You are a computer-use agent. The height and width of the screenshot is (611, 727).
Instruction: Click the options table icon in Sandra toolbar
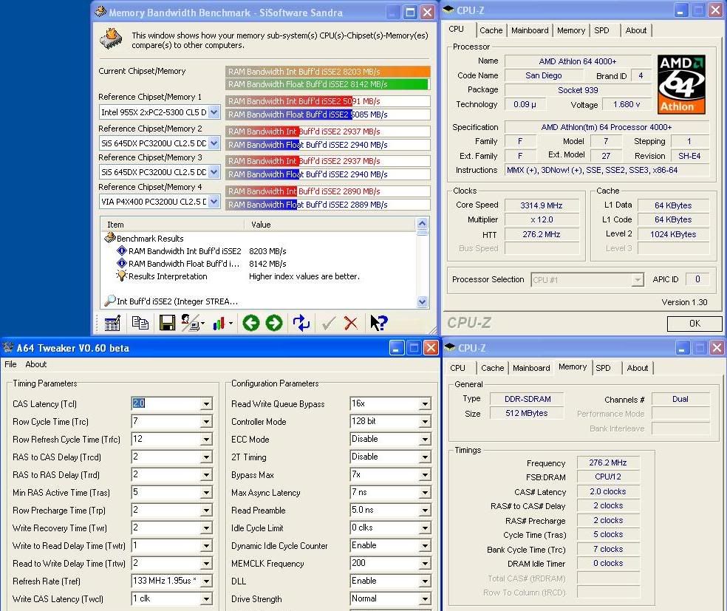(x=112, y=323)
